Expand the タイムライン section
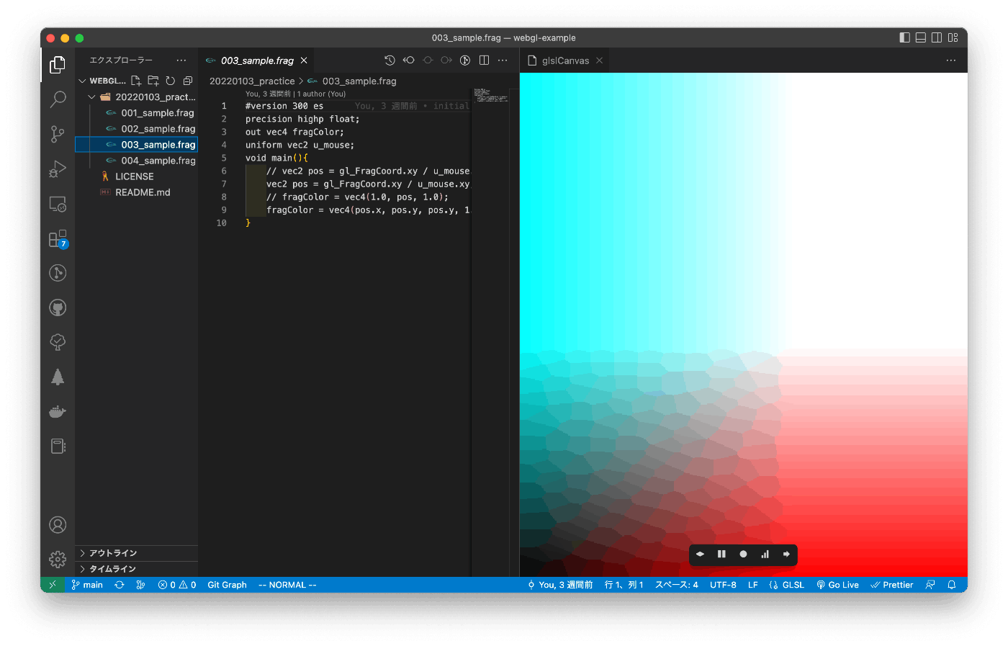This screenshot has height=646, width=1008. pyautogui.click(x=112, y=569)
